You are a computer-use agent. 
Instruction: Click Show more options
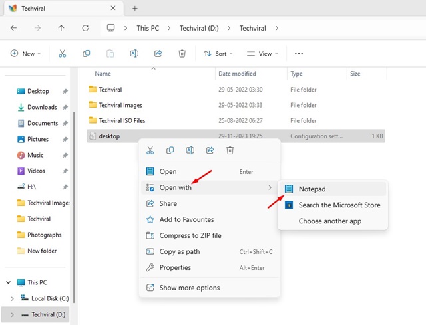point(210,288)
